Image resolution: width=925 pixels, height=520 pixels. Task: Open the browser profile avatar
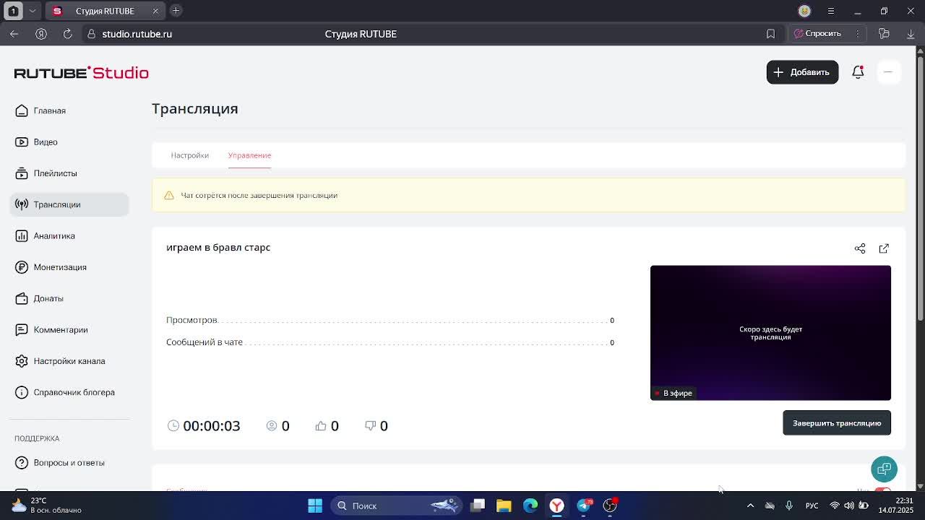point(804,11)
